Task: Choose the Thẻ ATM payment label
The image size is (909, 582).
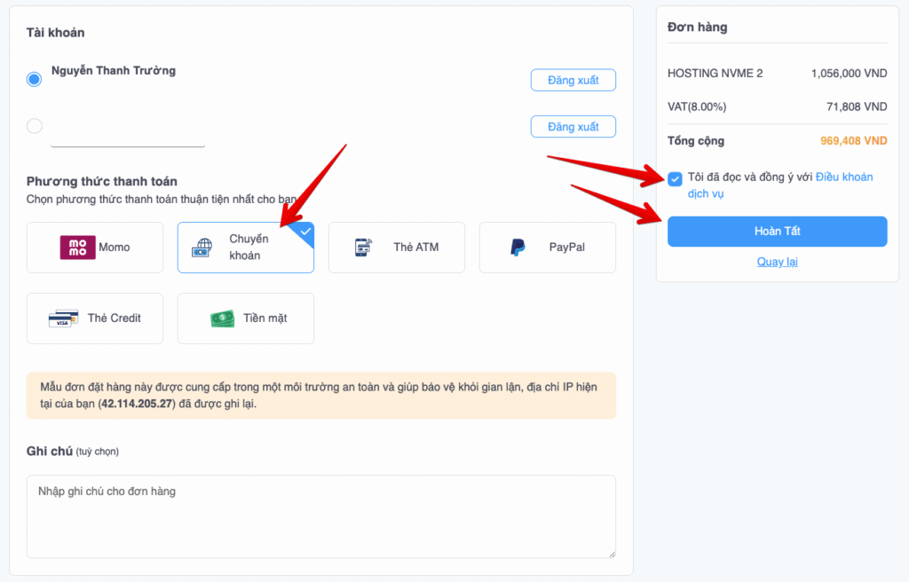Action: 416,248
